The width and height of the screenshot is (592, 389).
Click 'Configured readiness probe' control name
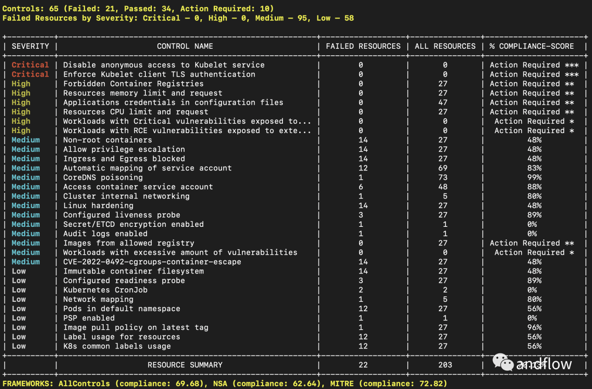tap(124, 281)
